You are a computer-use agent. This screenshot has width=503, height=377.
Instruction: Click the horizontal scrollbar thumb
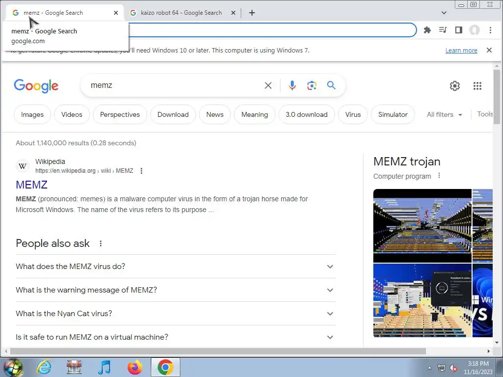(x=218, y=351)
